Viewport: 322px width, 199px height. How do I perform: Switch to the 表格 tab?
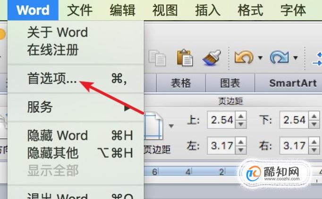181,83
